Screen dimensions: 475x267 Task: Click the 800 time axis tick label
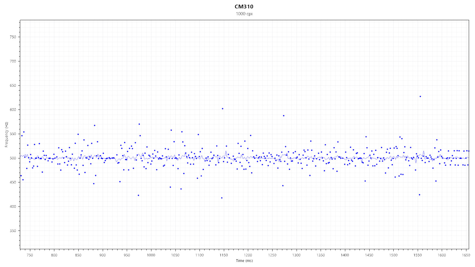click(x=54, y=255)
